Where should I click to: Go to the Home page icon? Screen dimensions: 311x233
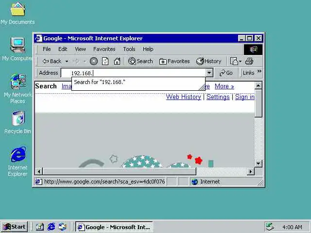point(117,61)
